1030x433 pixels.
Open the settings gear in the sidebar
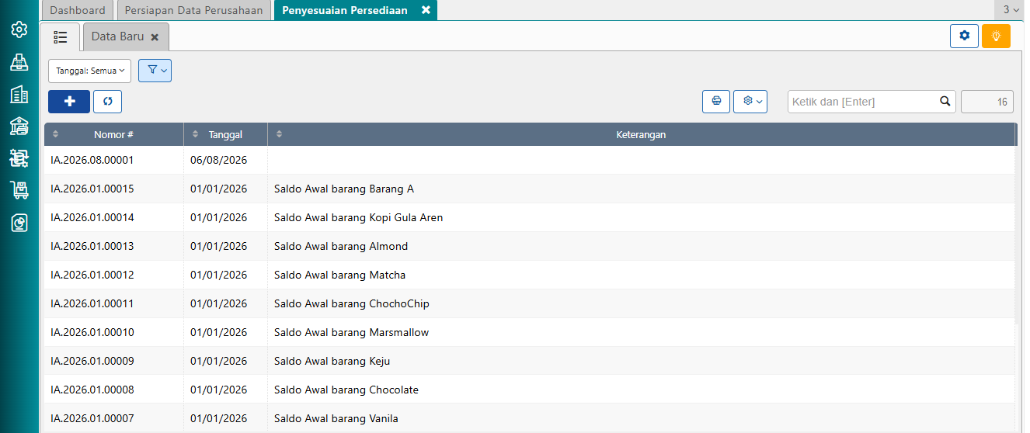coord(19,29)
